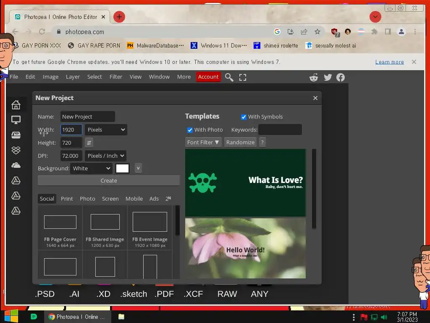
Task: Click the first Google Drive icon in sidebar
Action: [16, 180]
